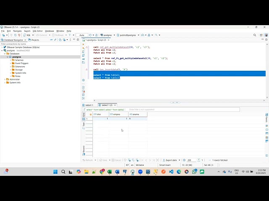Open the Panels toggle on right side
This screenshot has height=201, width=269.
point(266,118)
